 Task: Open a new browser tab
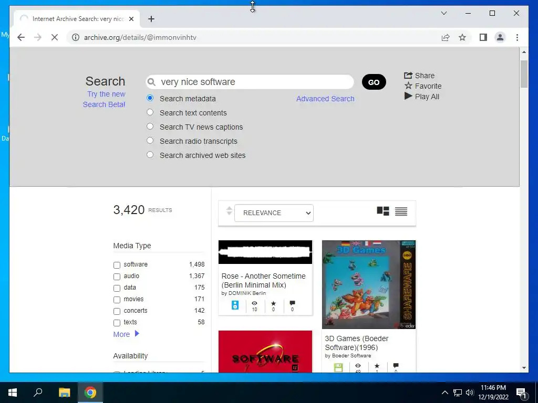tap(151, 19)
